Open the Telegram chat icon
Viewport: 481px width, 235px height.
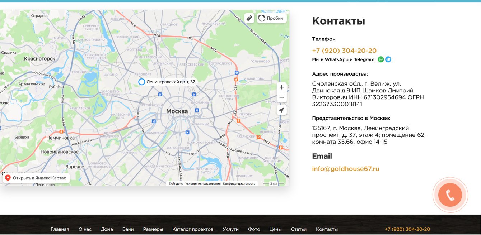pos(388,59)
